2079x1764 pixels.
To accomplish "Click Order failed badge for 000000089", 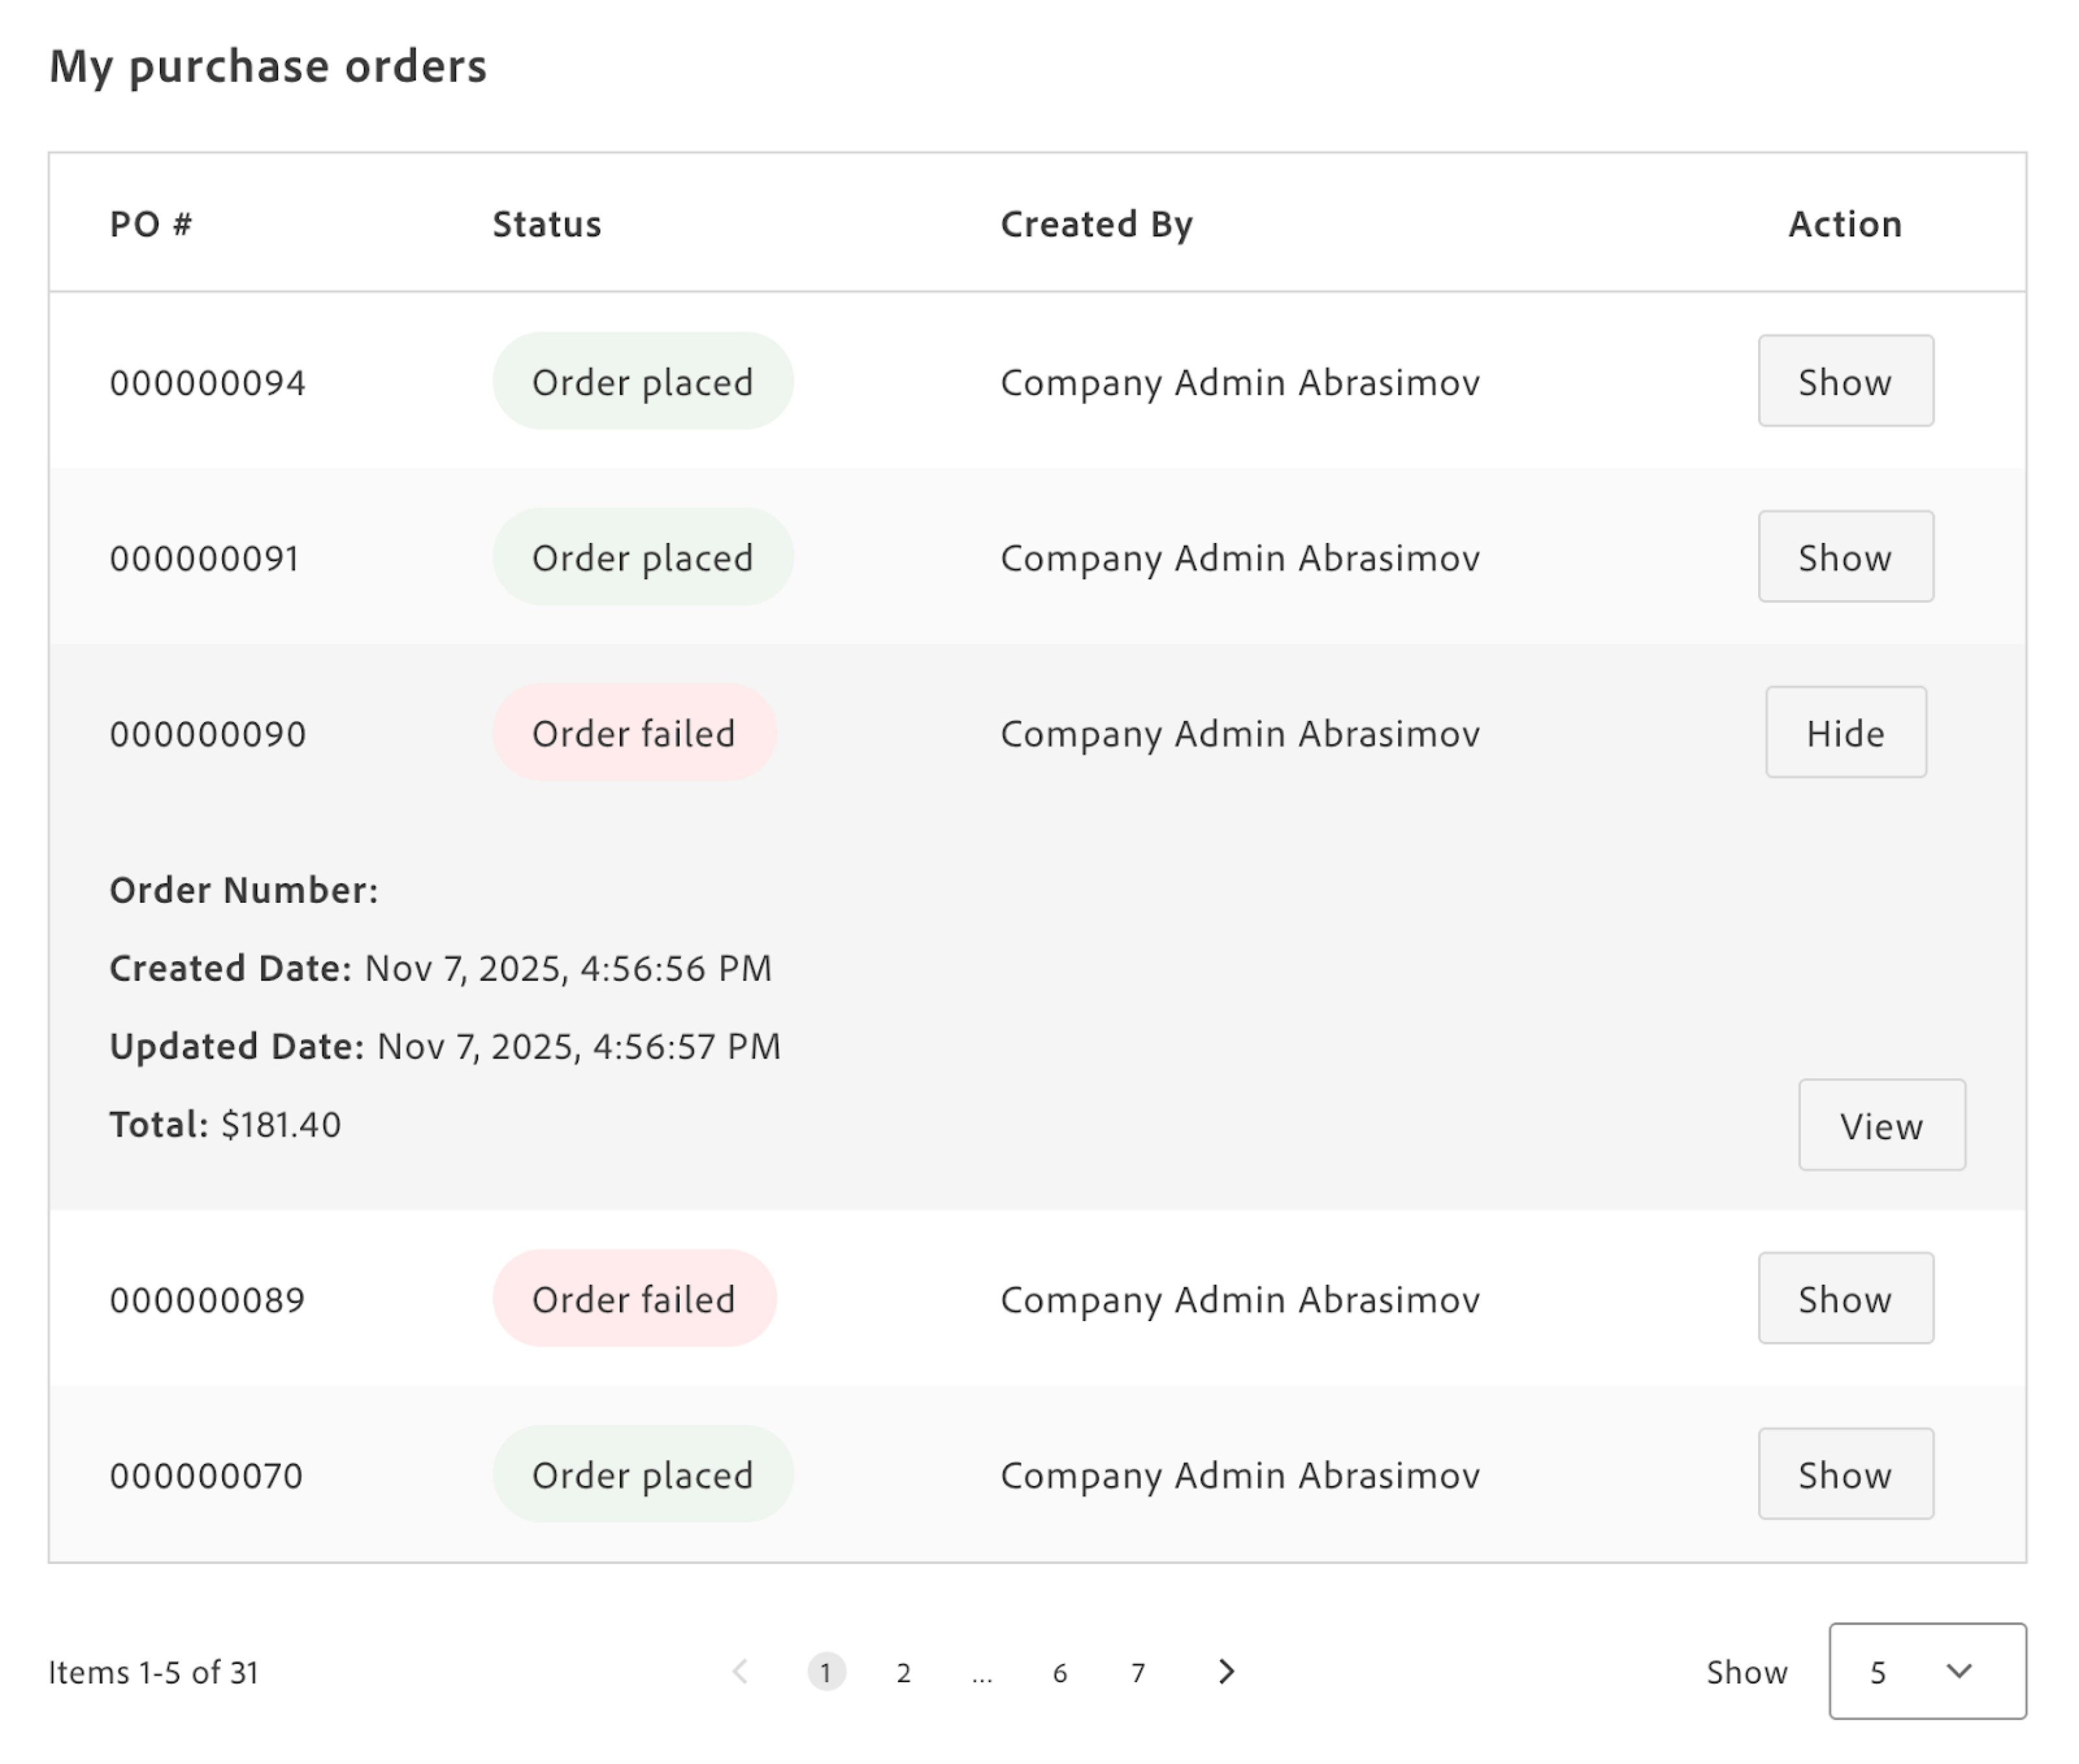I will 634,1298.
